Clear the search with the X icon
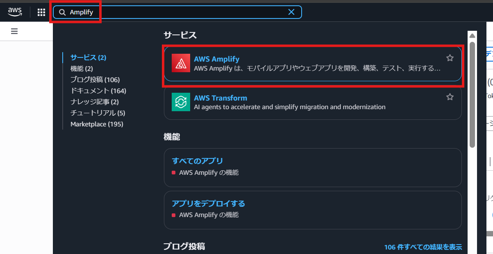 pos(291,12)
